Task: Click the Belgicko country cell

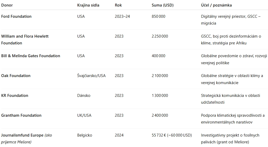Action: pyautogui.click(x=85, y=135)
